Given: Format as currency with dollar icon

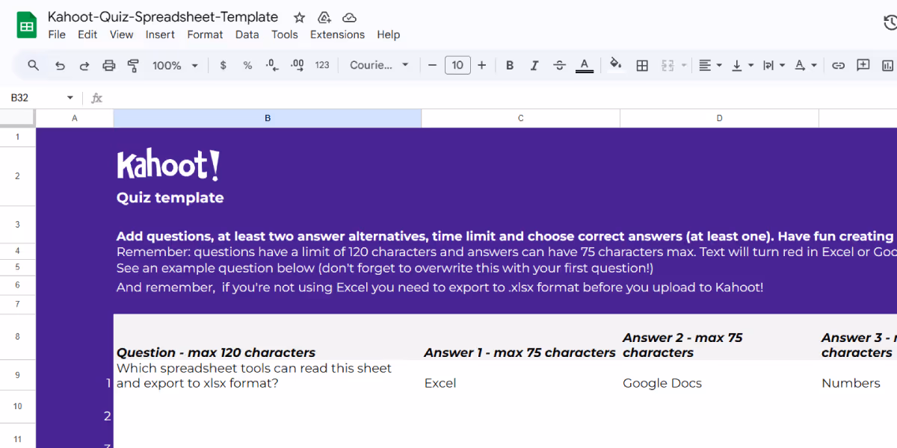Looking at the screenshot, I should click(223, 66).
